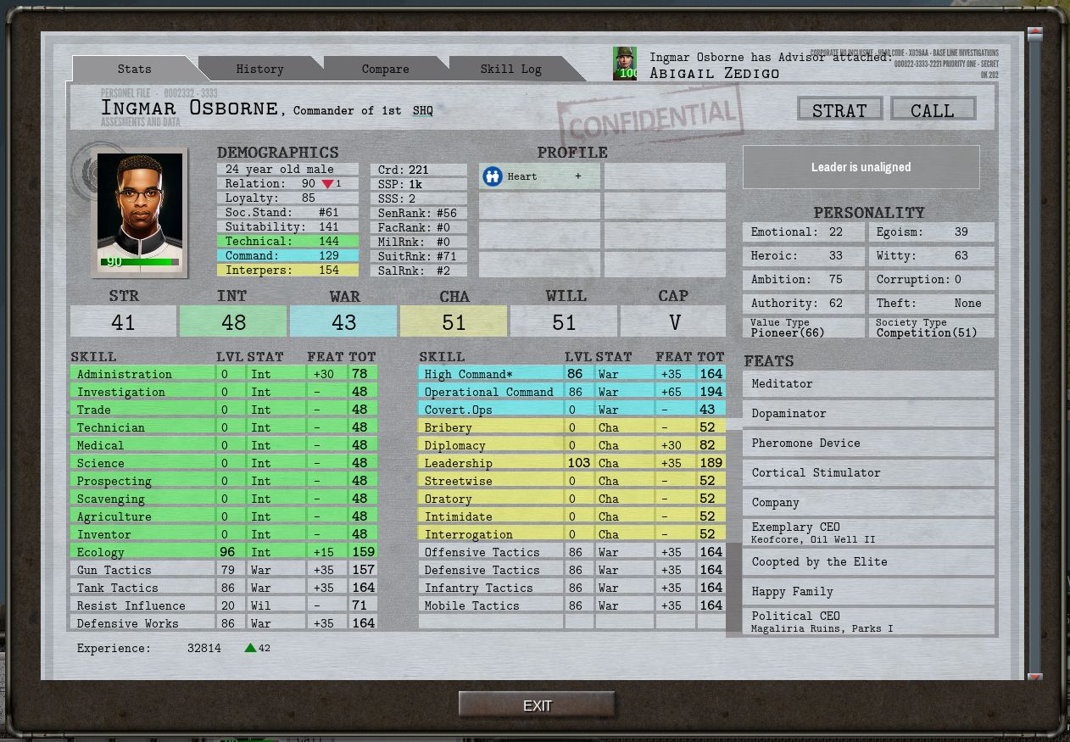Select the Covert.Ops skill row
1070x742 pixels.
tap(572, 410)
